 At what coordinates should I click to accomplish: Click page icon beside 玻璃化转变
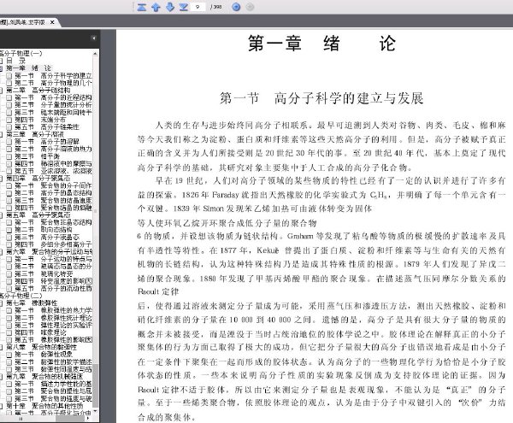9,273
